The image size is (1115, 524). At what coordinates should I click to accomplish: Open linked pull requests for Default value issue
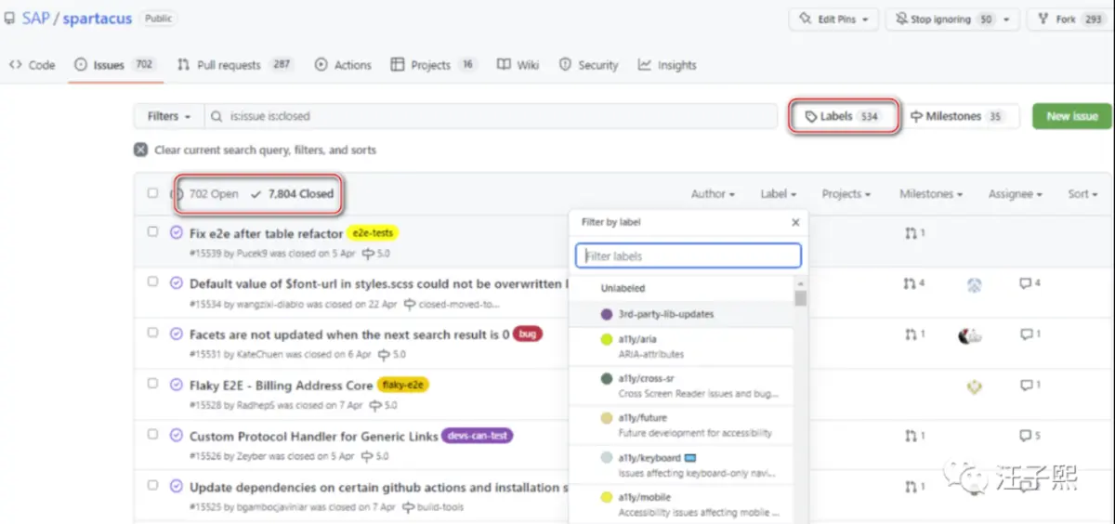point(914,283)
